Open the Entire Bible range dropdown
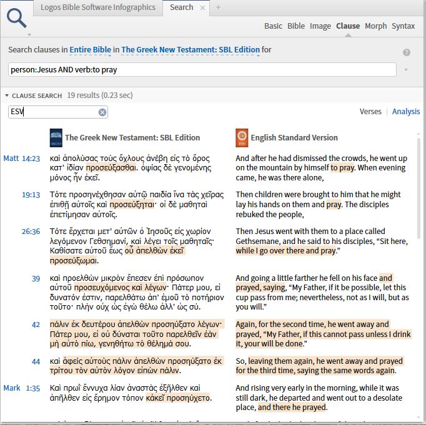The image size is (426, 425). [90, 50]
